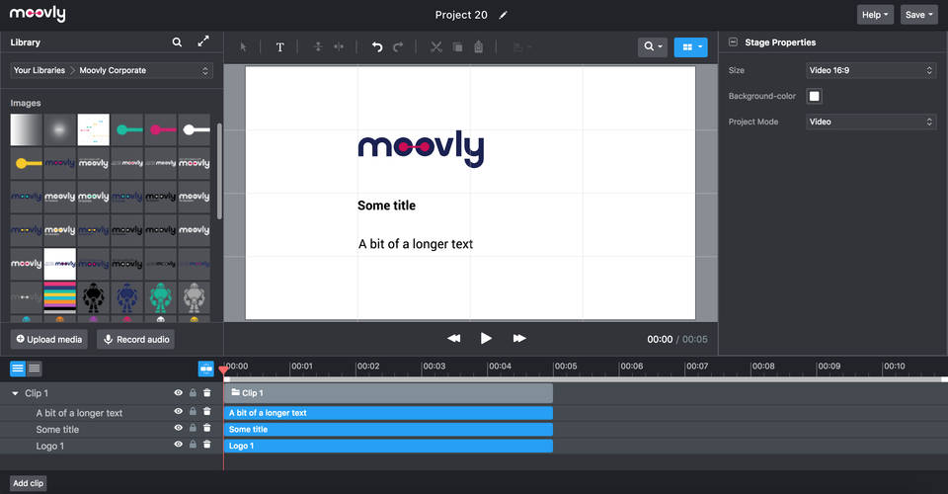Click the Upload media button
Screen dimensions: 948x494
[x=49, y=339]
